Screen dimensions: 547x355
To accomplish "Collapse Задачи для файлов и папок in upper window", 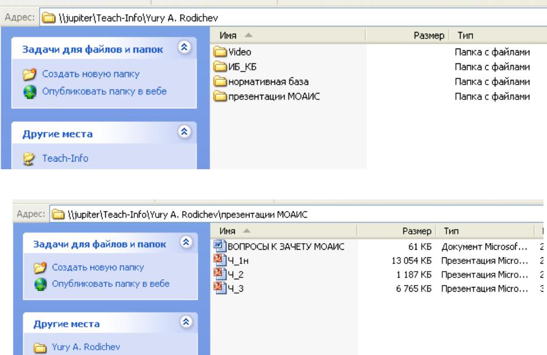I will click(x=184, y=47).
